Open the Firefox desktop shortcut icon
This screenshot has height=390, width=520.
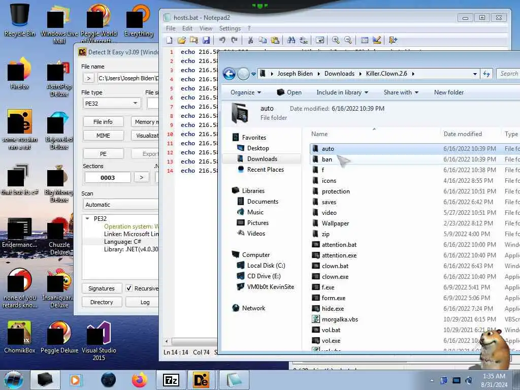19,74
